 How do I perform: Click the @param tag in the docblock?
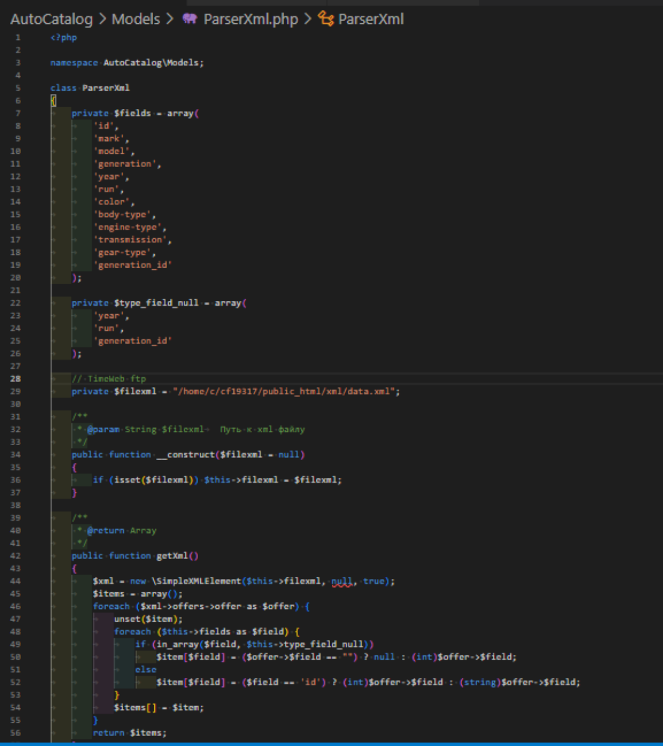tap(103, 430)
